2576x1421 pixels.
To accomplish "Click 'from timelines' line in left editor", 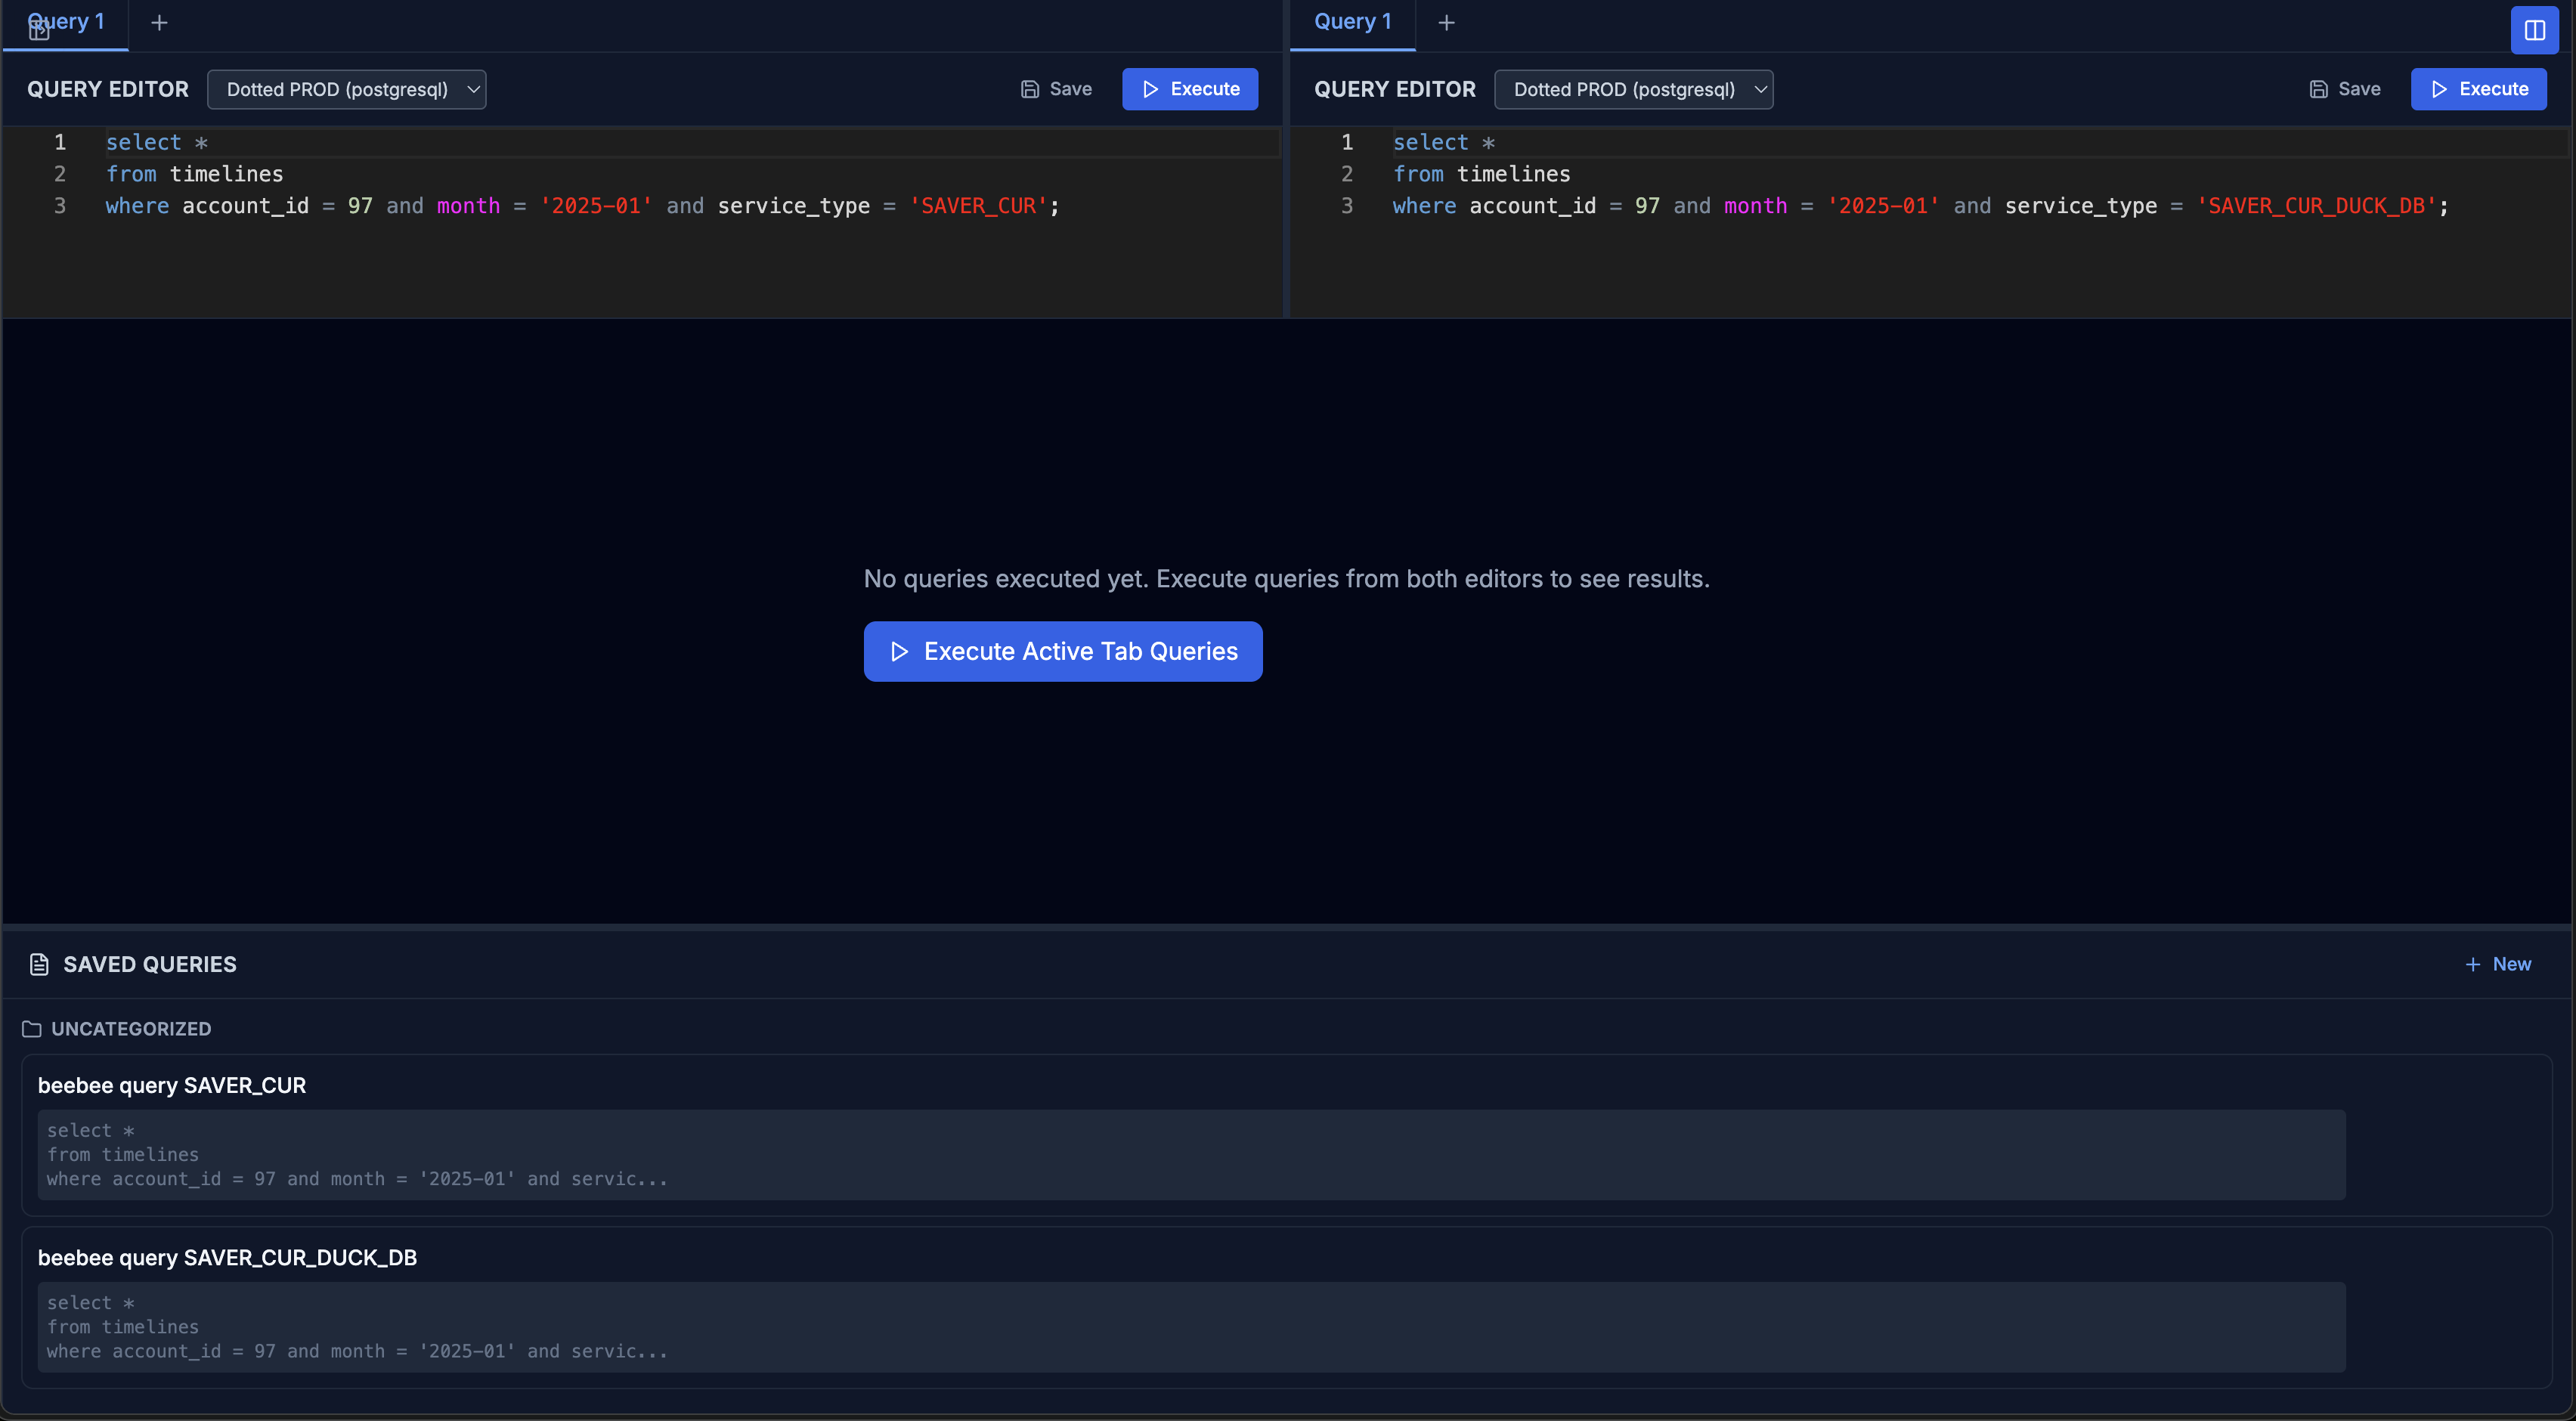I will click(194, 174).
